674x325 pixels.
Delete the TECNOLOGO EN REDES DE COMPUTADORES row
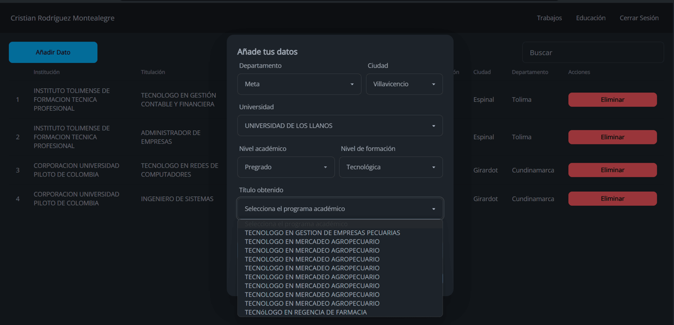pyautogui.click(x=612, y=170)
